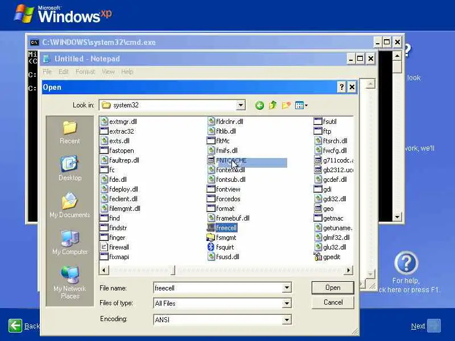Click cmd window scroll up arrow

[397, 56]
